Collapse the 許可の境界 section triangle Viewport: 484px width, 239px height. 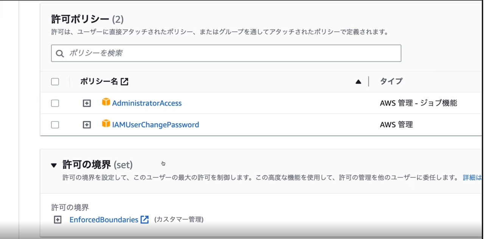(x=54, y=165)
